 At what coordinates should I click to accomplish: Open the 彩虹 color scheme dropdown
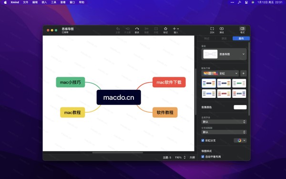[x=220, y=73]
